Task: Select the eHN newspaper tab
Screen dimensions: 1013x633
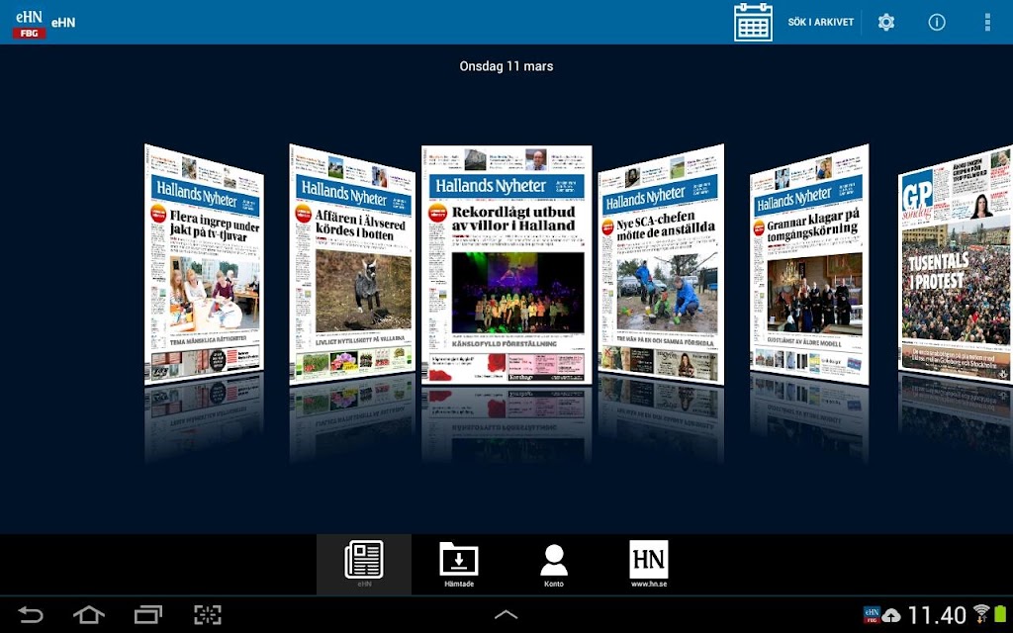Action: 364,565
